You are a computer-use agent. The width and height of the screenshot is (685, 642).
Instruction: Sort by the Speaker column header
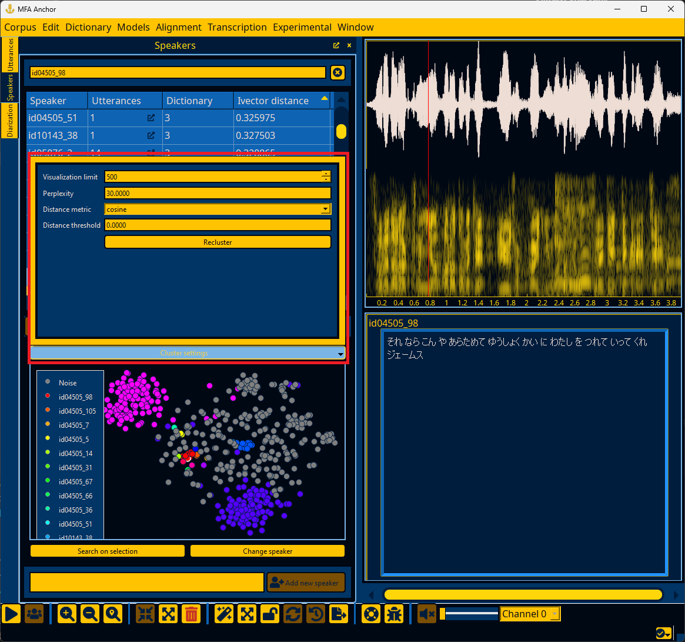pyautogui.click(x=57, y=101)
